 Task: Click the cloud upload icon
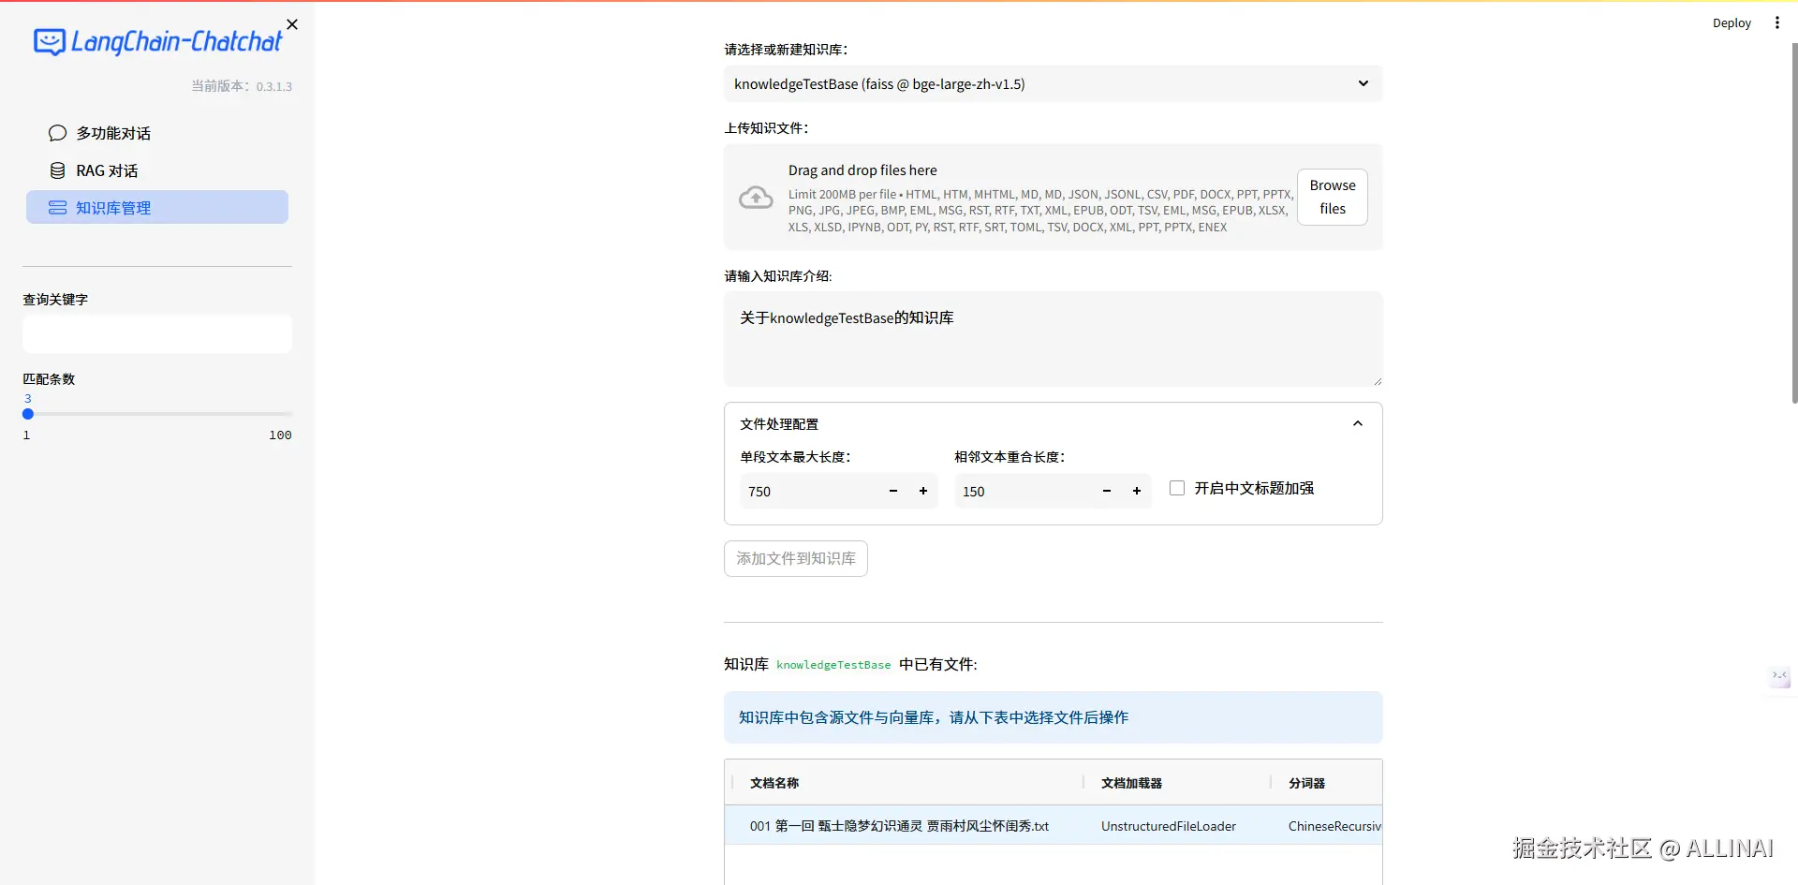coord(756,198)
